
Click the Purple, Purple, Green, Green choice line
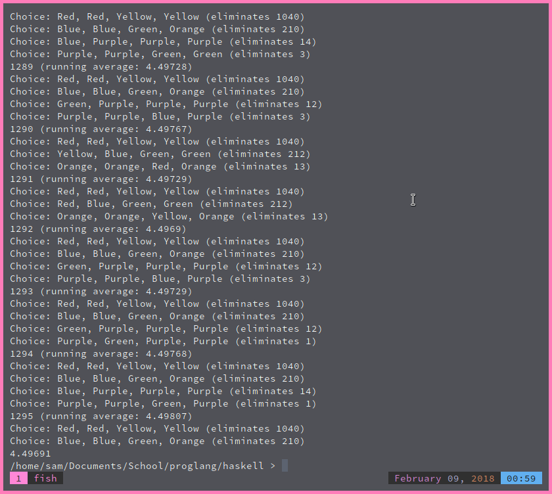[x=160, y=54]
